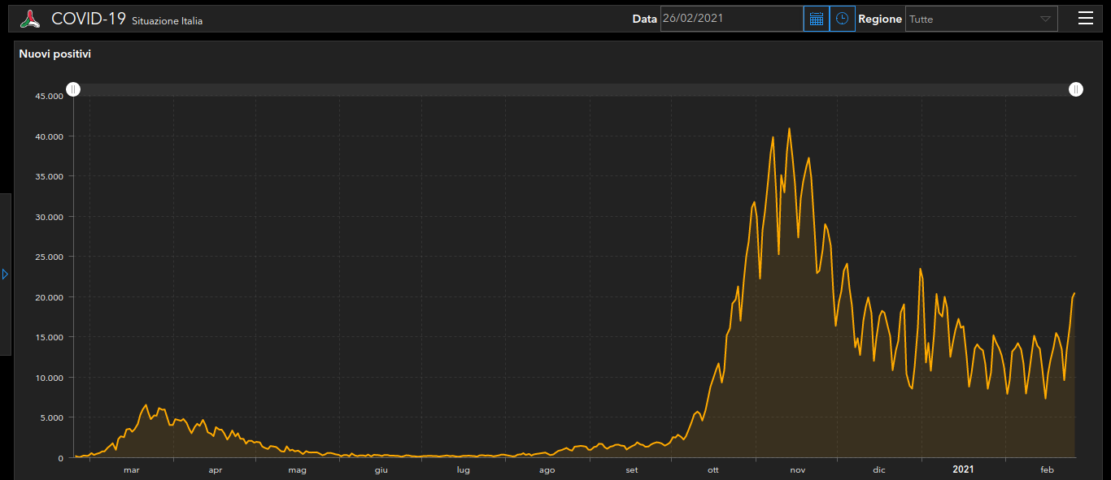Click the last data point of the line
The height and width of the screenshot is (480, 1111).
click(x=1074, y=293)
